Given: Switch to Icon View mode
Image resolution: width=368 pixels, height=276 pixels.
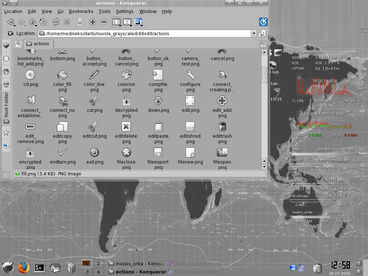Looking at the screenshot, I should click(116, 22).
